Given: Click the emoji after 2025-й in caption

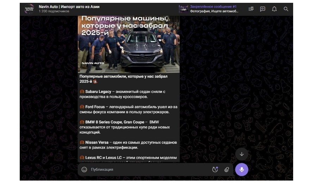Looking at the screenshot, I should click(95, 81).
